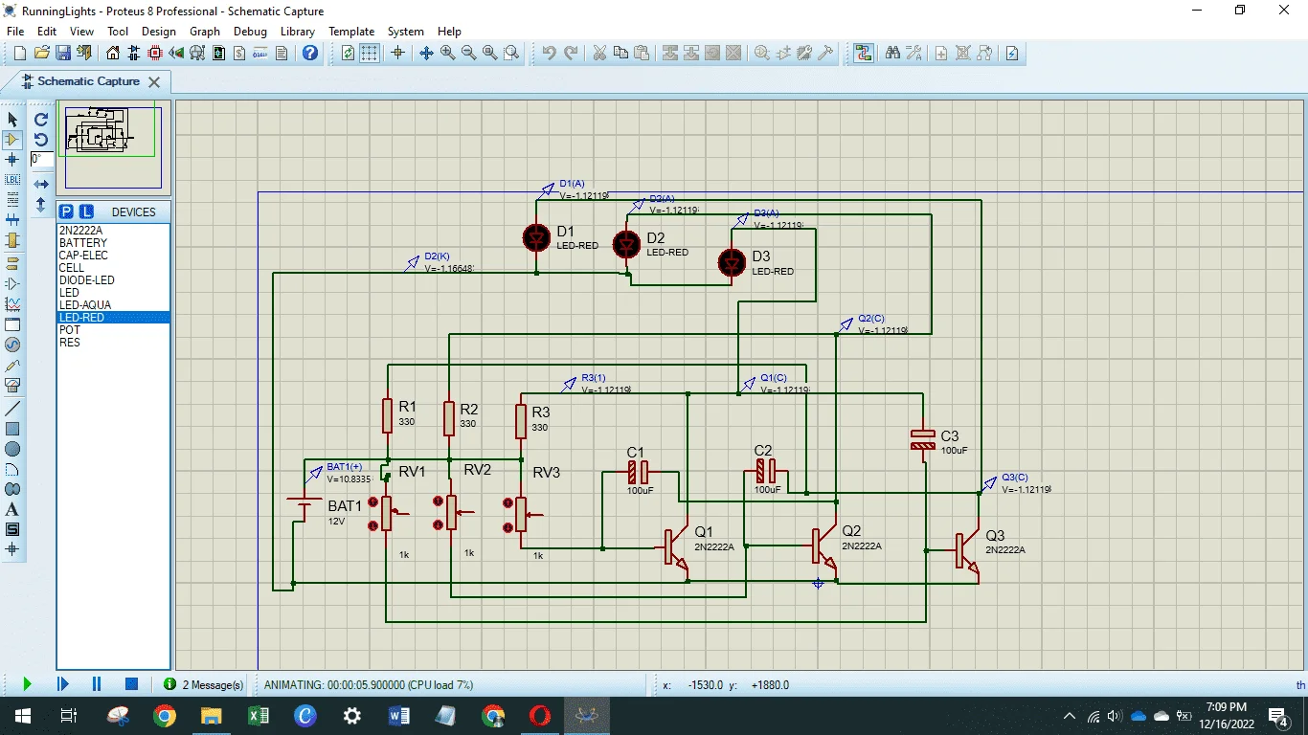
Task: Toggle the grid display
Action: point(370,53)
